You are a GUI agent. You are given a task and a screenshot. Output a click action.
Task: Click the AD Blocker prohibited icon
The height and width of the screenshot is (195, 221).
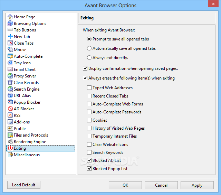point(10,109)
